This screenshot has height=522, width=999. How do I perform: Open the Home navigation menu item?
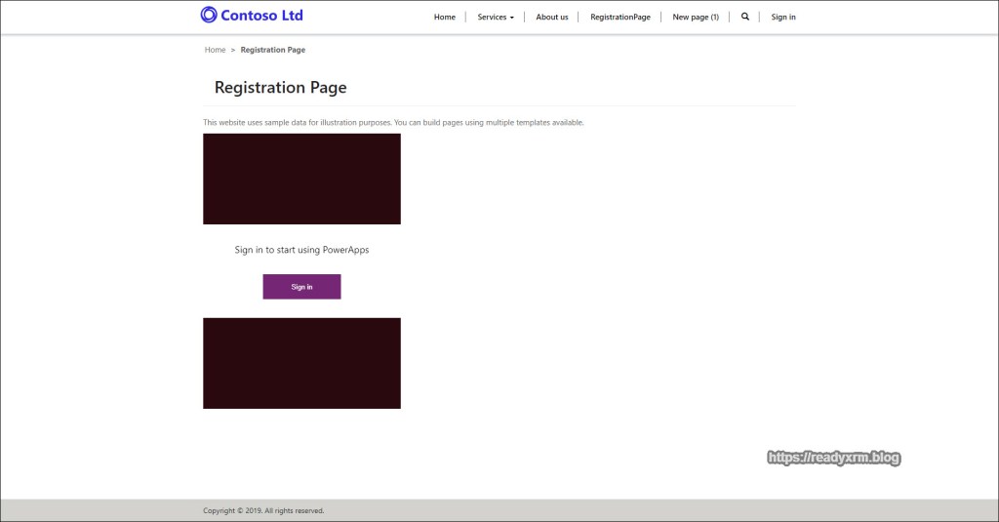point(444,17)
